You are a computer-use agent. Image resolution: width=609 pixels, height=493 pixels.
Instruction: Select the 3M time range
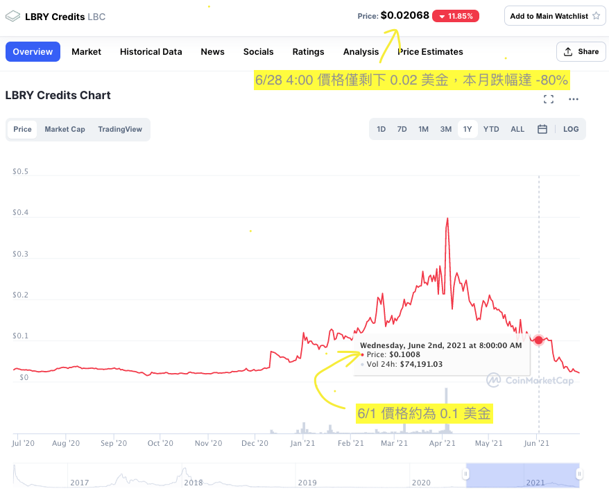[x=445, y=129]
